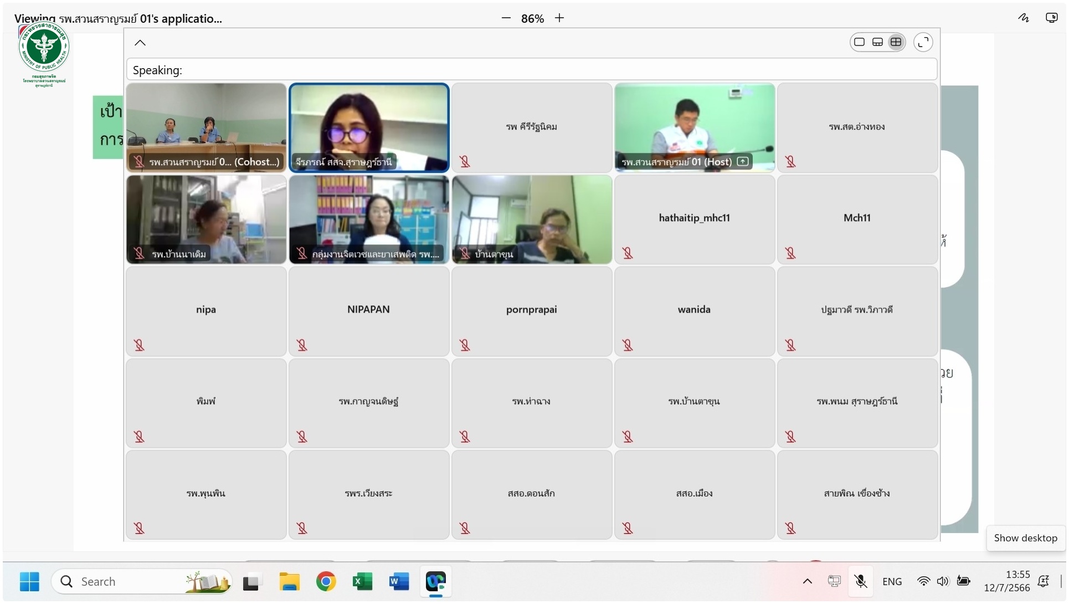The image size is (1069, 604).
Task: Switch to speaker with thumbnails layout
Action: click(878, 42)
